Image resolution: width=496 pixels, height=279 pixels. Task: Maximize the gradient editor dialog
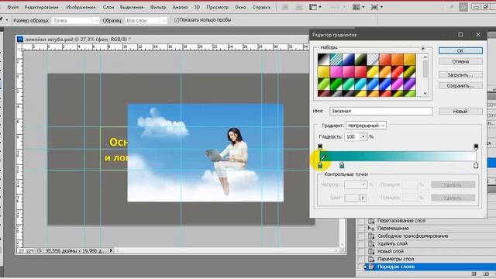[x=460, y=34]
